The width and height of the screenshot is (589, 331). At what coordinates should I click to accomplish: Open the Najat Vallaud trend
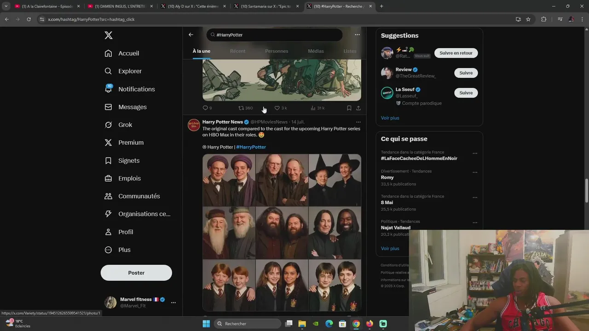click(x=395, y=228)
